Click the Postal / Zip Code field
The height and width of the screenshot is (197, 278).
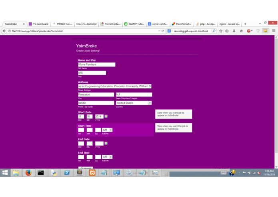click(96, 103)
